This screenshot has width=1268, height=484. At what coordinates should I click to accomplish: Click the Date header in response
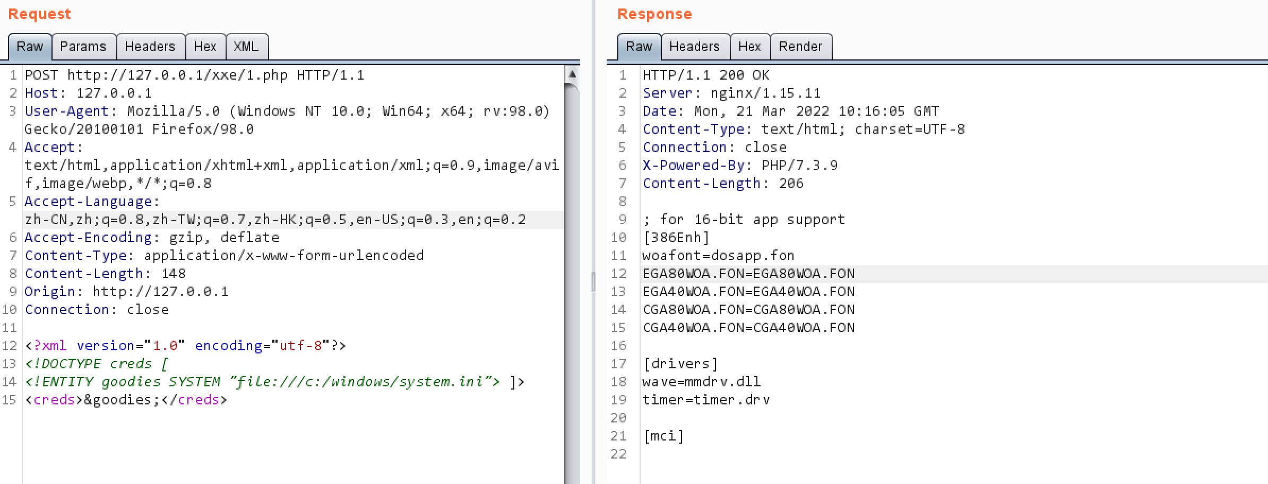point(791,111)
